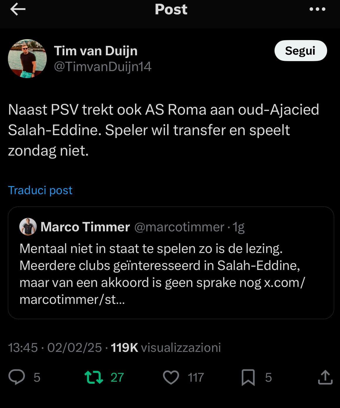Toggle the green repost icon
Screen dimensions: 340x408
click(x=94, y=377)
